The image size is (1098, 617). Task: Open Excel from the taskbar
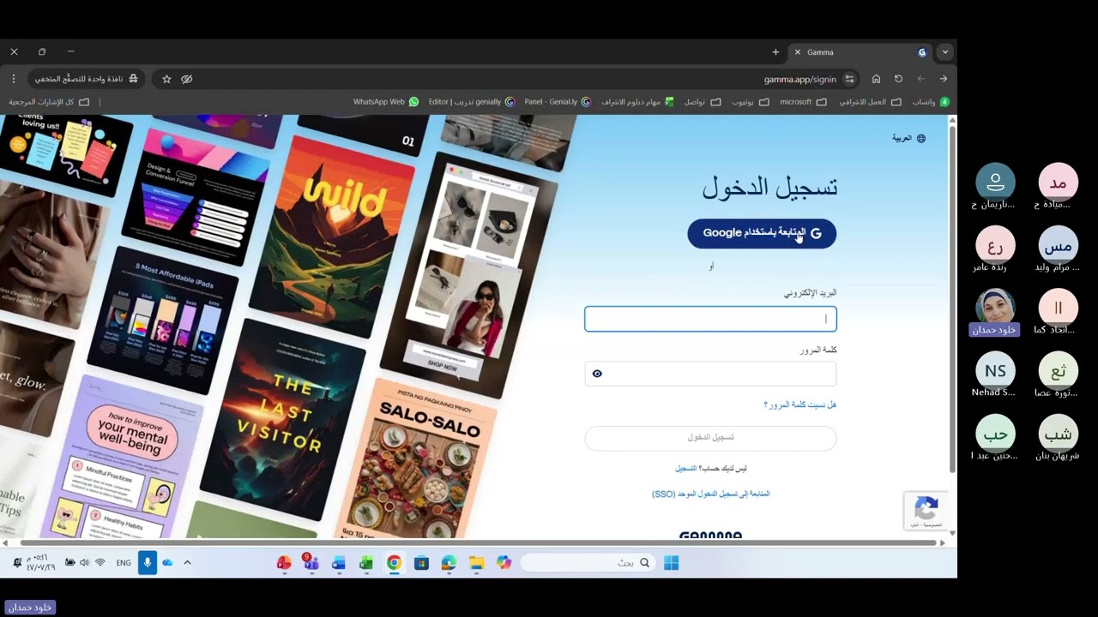pos(366,563)
